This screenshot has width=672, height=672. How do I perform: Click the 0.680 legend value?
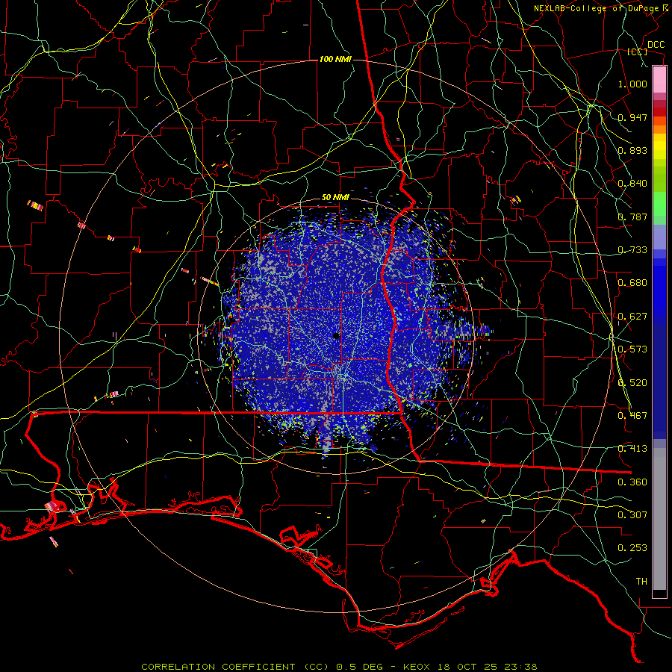pos(632,283)
